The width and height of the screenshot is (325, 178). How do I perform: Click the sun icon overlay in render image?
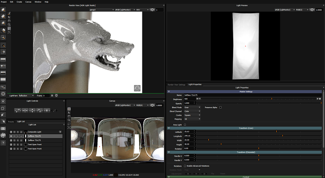click(137, 88)
